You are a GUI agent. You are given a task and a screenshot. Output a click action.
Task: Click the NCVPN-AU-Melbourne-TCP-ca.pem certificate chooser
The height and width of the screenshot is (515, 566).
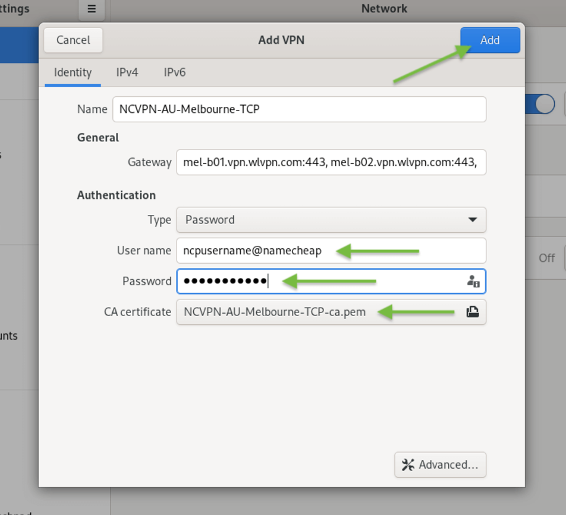pos(331,312)
